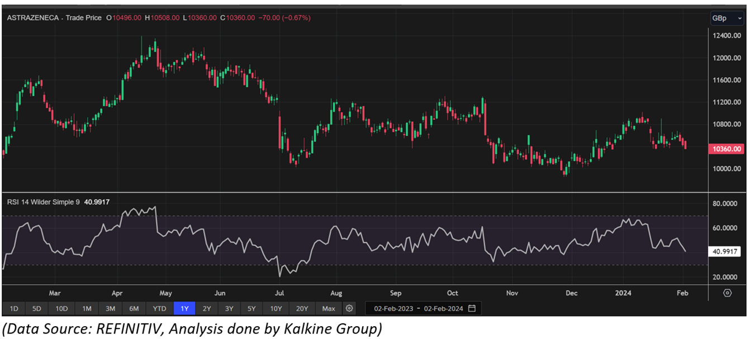
Task: Open chart settings icon at bottom right
Action: click(727, 293)
